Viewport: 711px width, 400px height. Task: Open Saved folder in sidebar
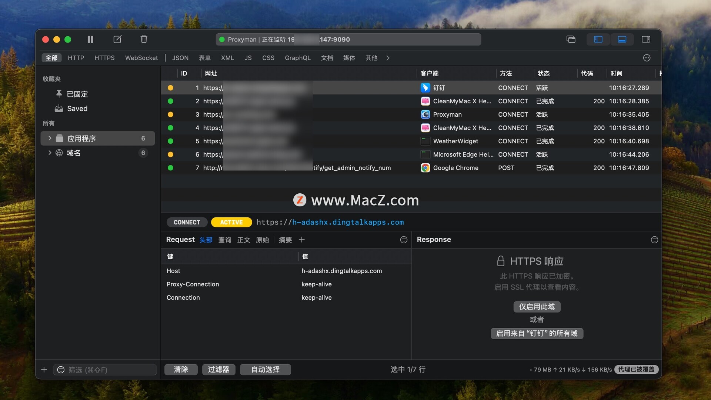77,109
